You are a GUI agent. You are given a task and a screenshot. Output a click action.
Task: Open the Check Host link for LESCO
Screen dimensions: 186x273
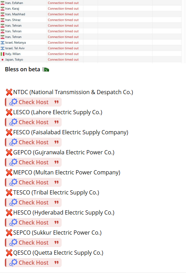pos(34,122)
